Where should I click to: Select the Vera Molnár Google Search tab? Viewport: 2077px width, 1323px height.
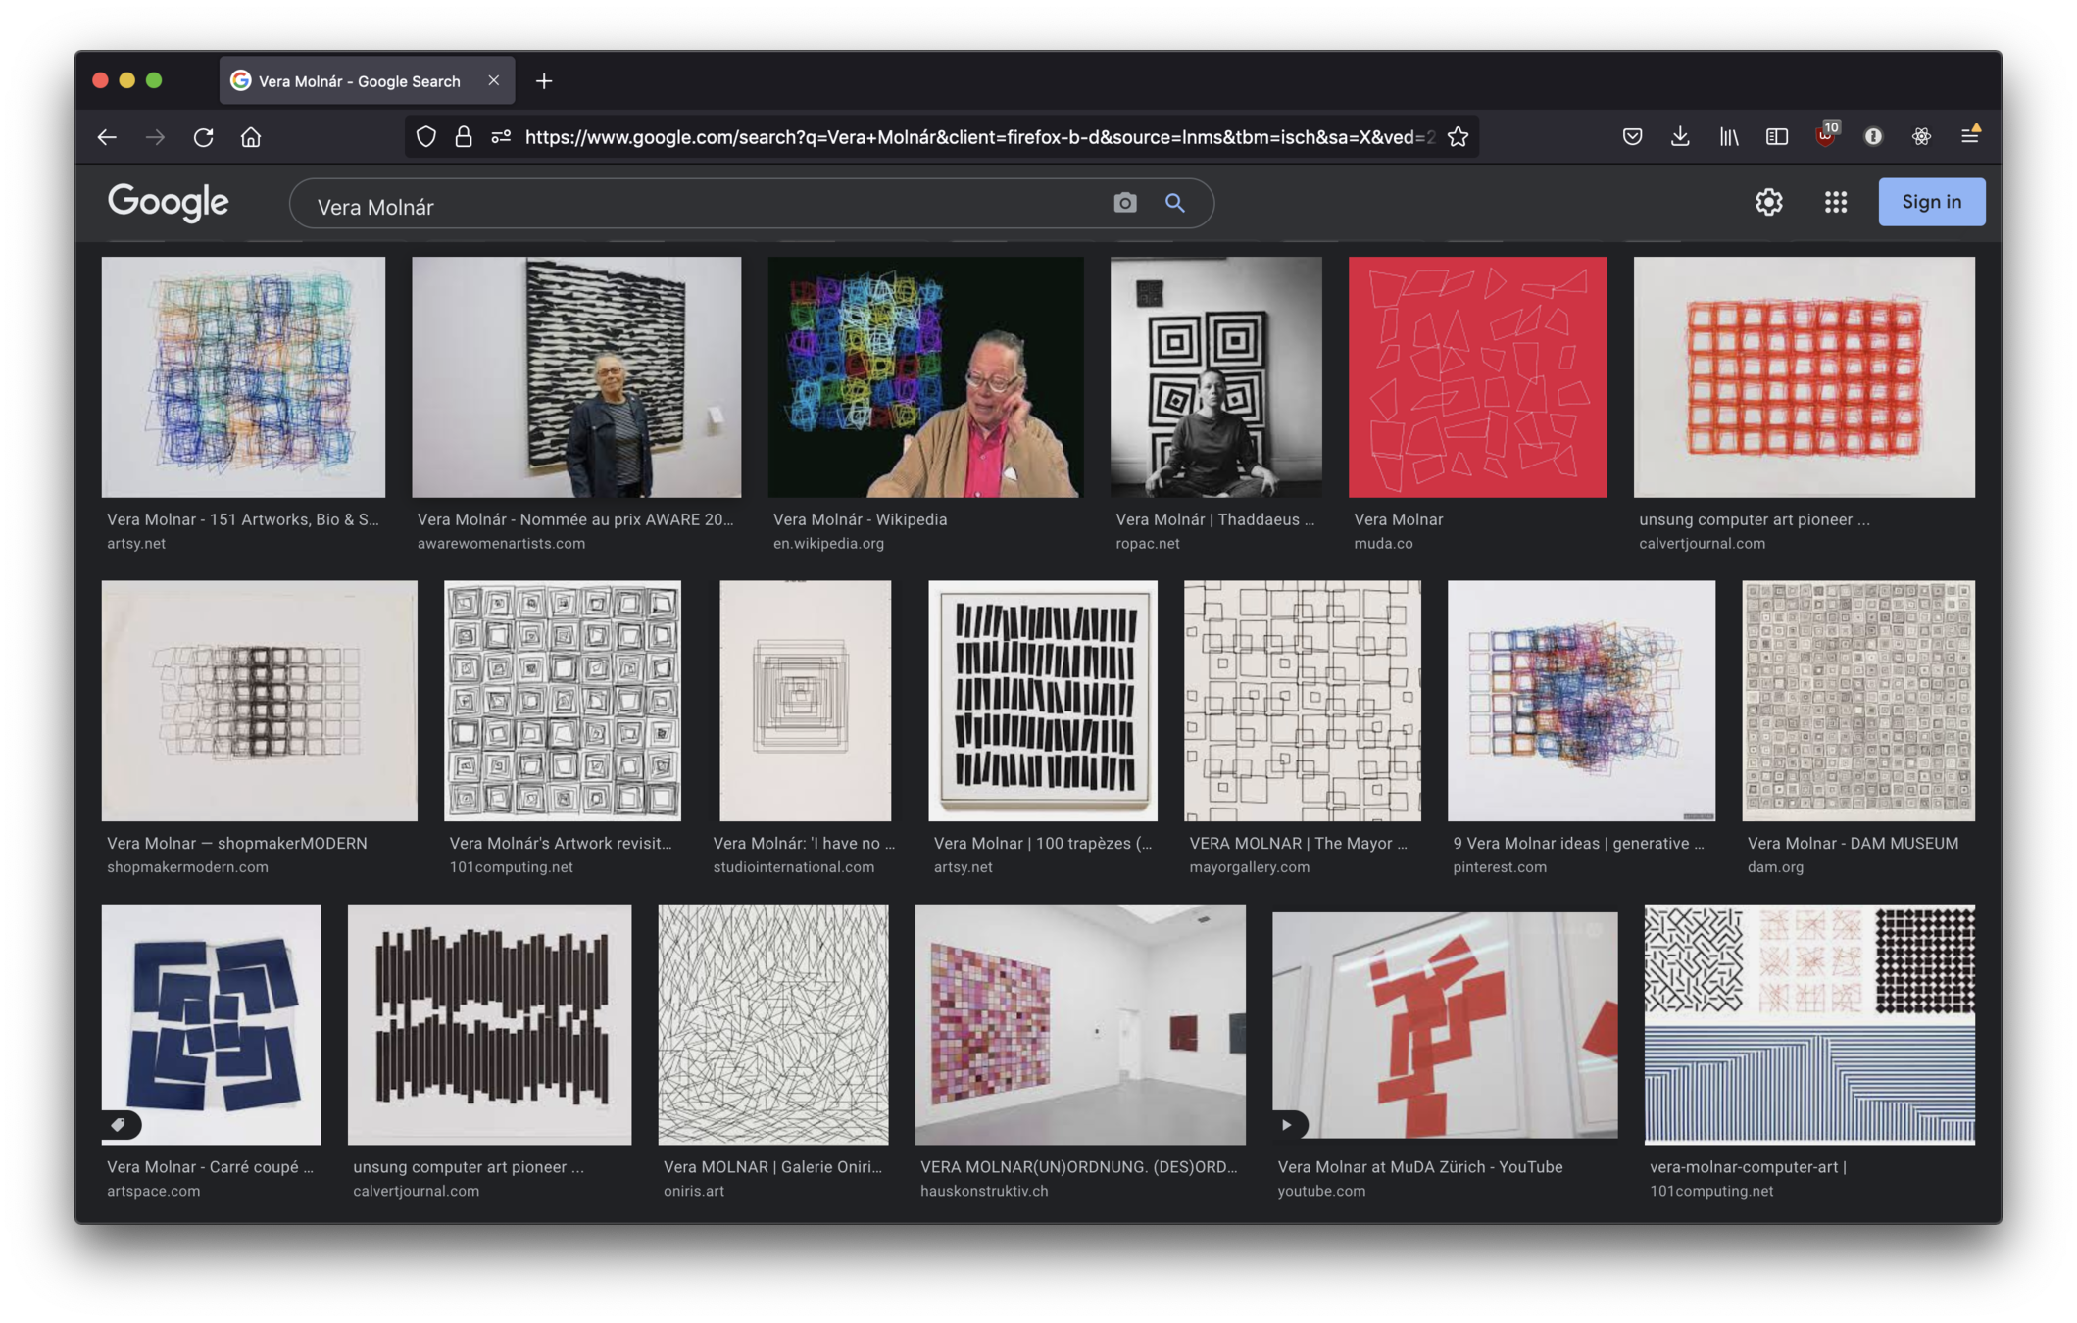pyautogui.click(x=359, y=81)
